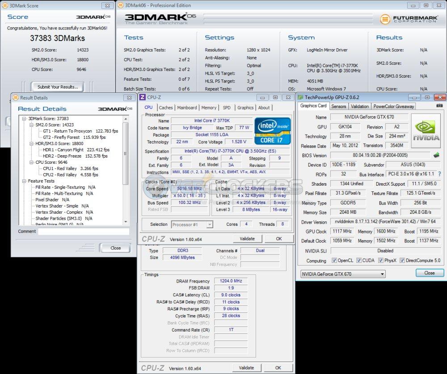
Task: Collapse the SM2.0 Score: 14323 node
Action: coord(31,125)
